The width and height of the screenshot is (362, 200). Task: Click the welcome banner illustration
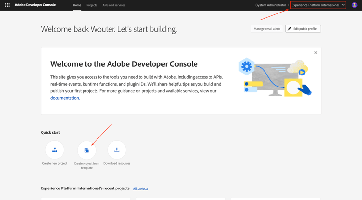pos(275,77)
